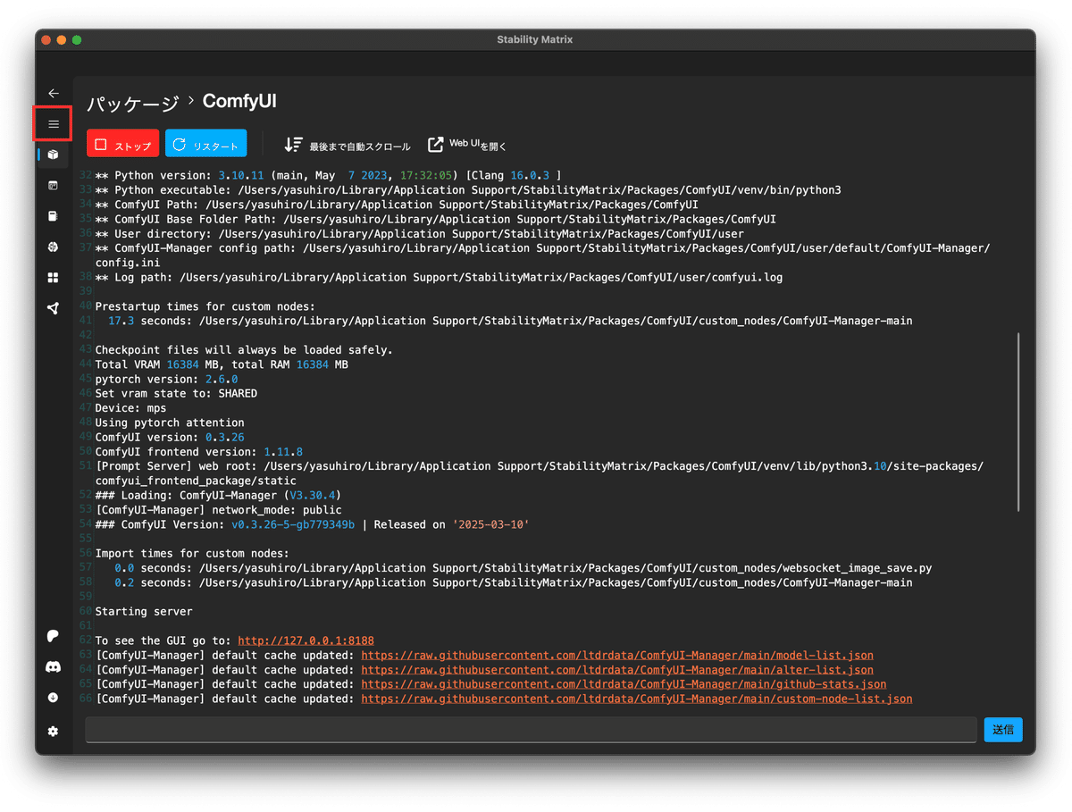Click the '17.3 seconds' prestartup line
Screen dimensions: 1072x812
[x=510, y=321]
